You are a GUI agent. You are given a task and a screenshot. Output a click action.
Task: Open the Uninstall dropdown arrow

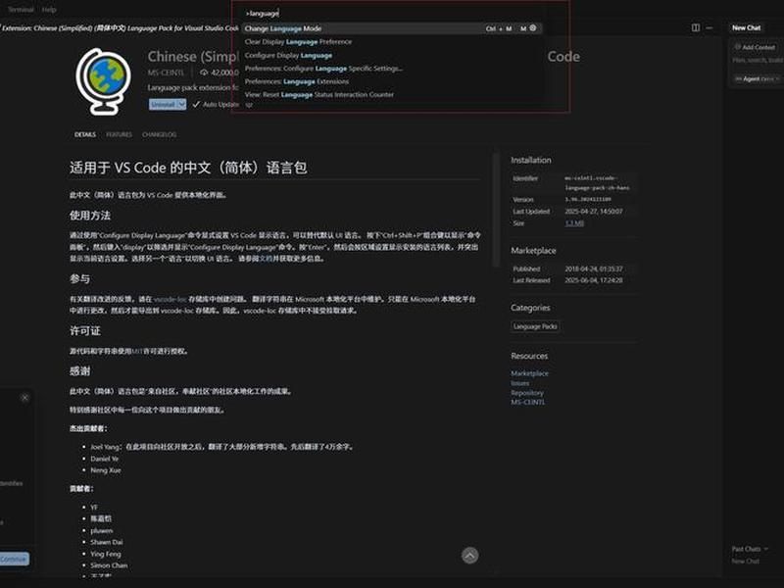181,104
